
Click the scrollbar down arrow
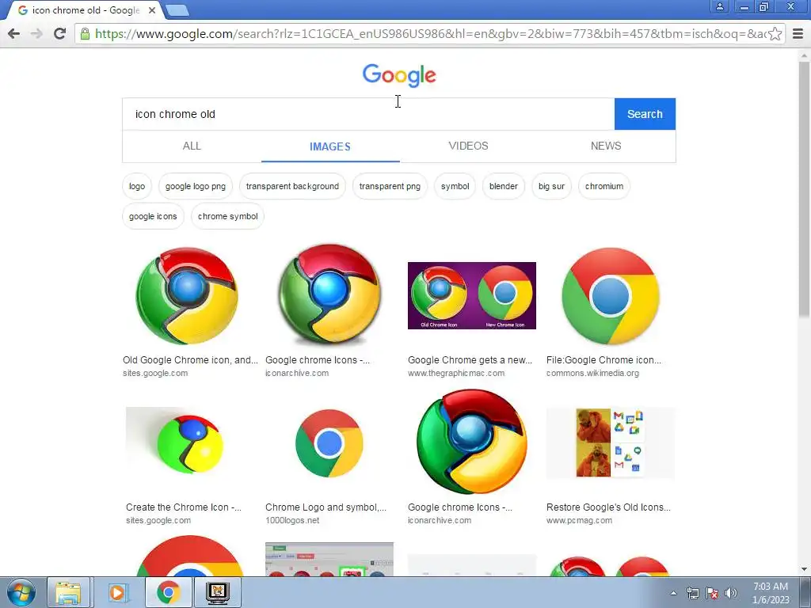click(x=804, y=569)
